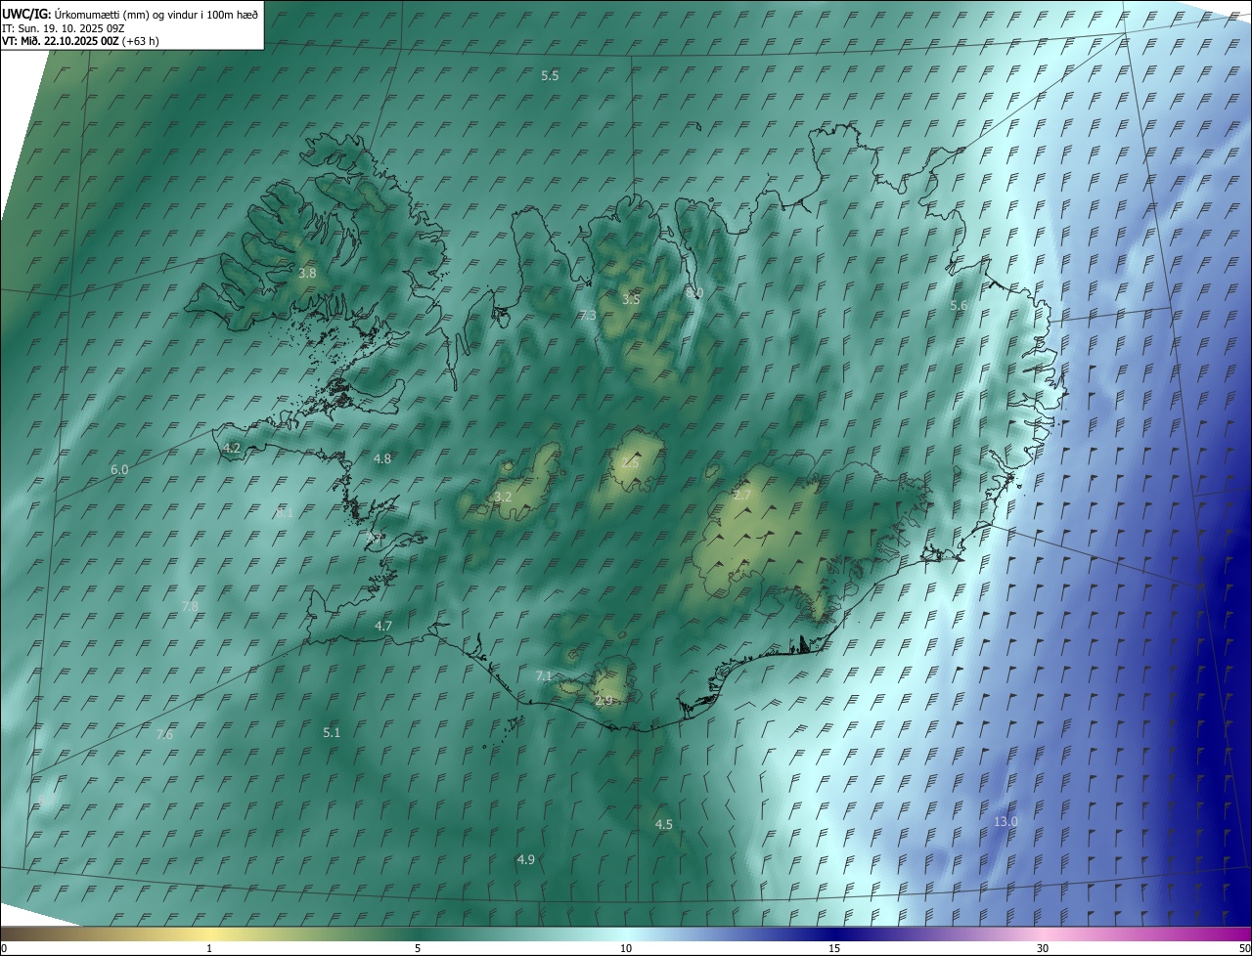The image size is (1252, 956).
Task: Select the IT: Sun. 19. 10. 2025 09Z line
Action: coord(63,27)
